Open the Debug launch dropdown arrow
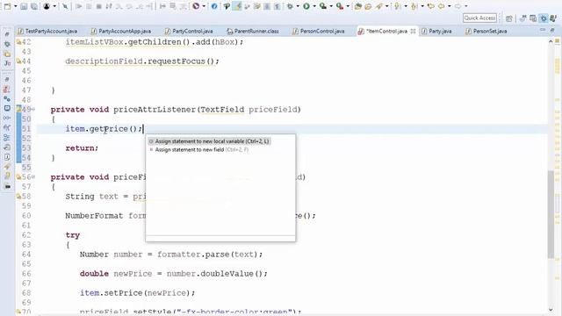This screenshot has height=316, width=562. tap(298, 6)
